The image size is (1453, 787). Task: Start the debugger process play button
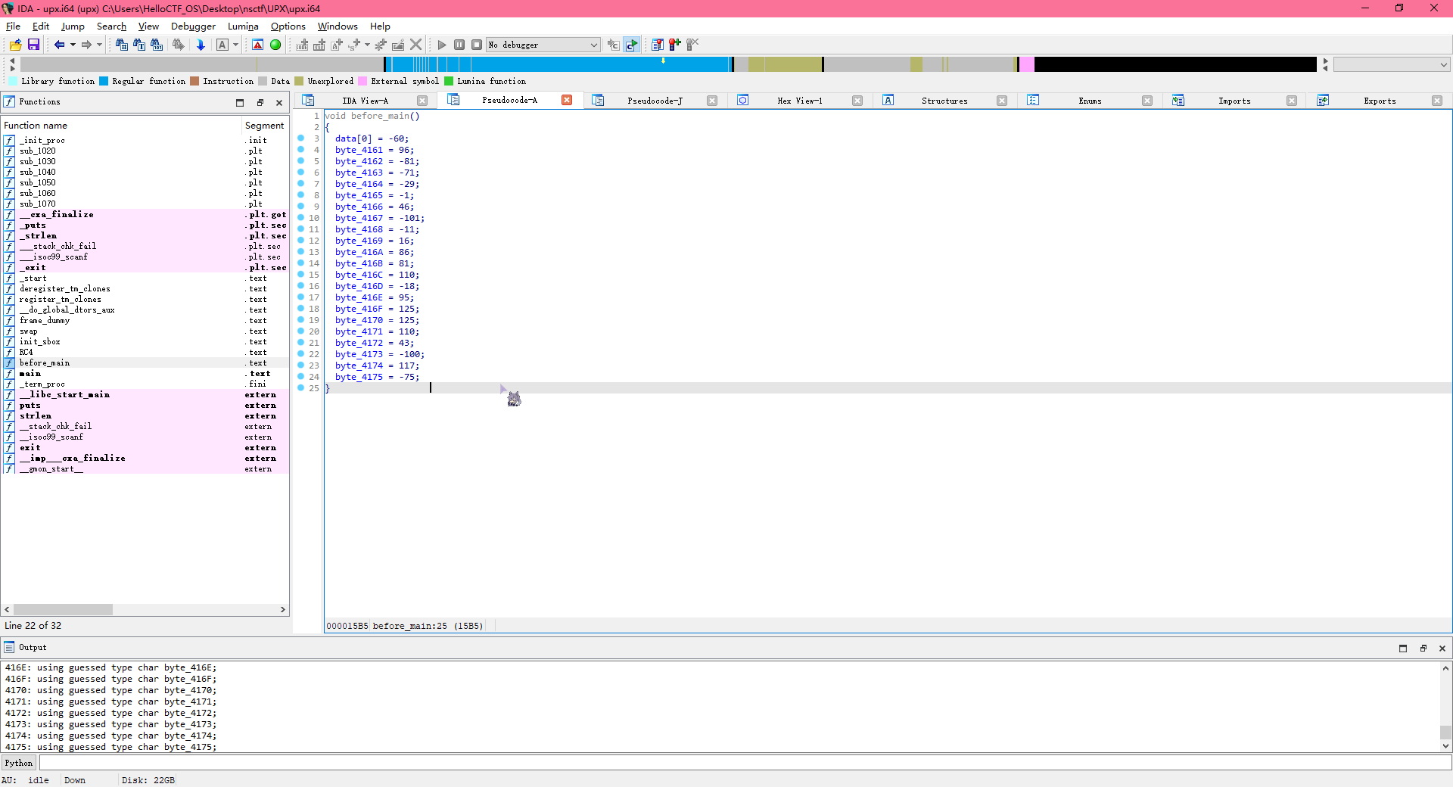(442, 45)
